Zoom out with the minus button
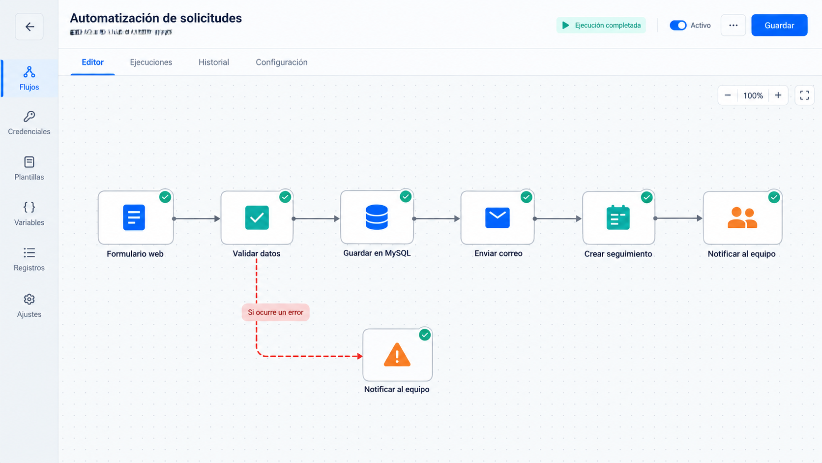This screenshot has width=822, height=463. (728, 95)
